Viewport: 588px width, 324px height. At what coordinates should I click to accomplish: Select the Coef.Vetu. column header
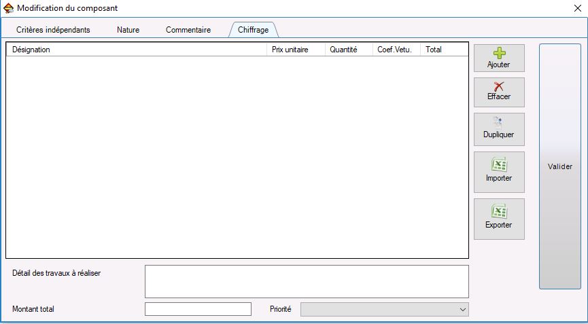click(396, 50)
